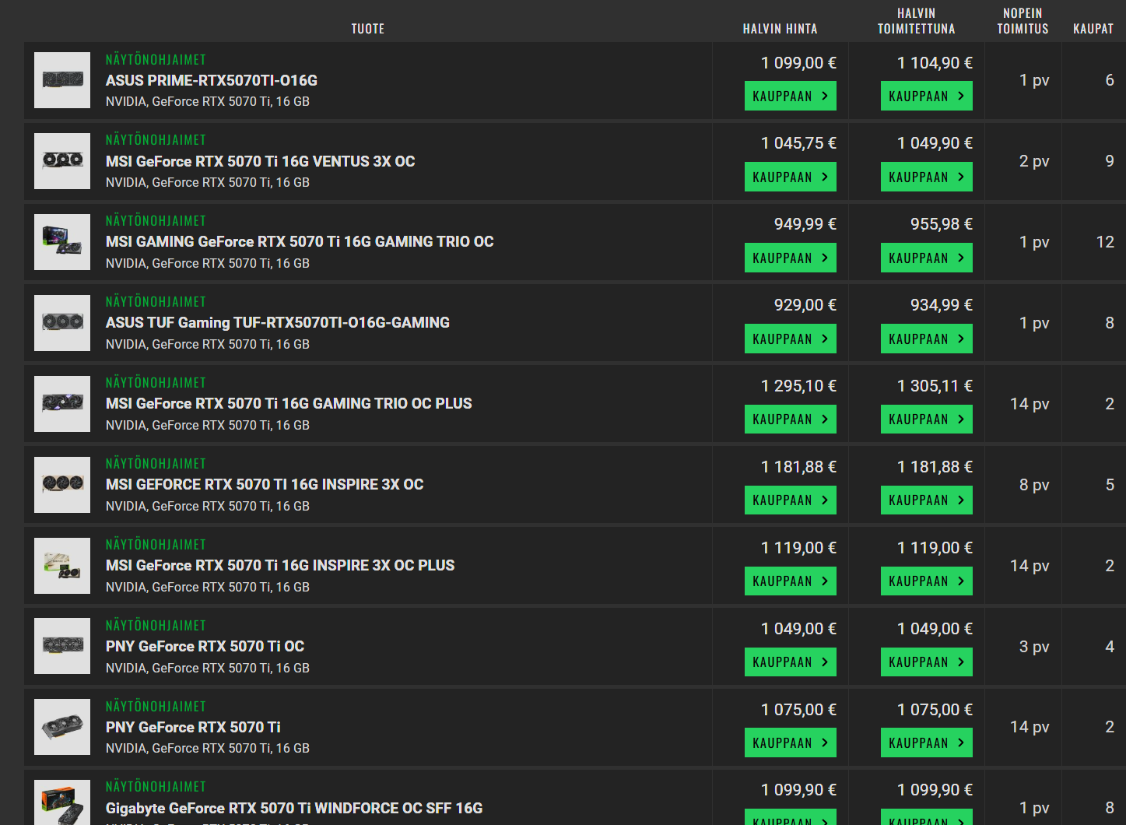Open the PNY GeForce RTX 5070 Ti OC link
The height and width of the screenshot is (825, 1126).
(x=205, y=647)
